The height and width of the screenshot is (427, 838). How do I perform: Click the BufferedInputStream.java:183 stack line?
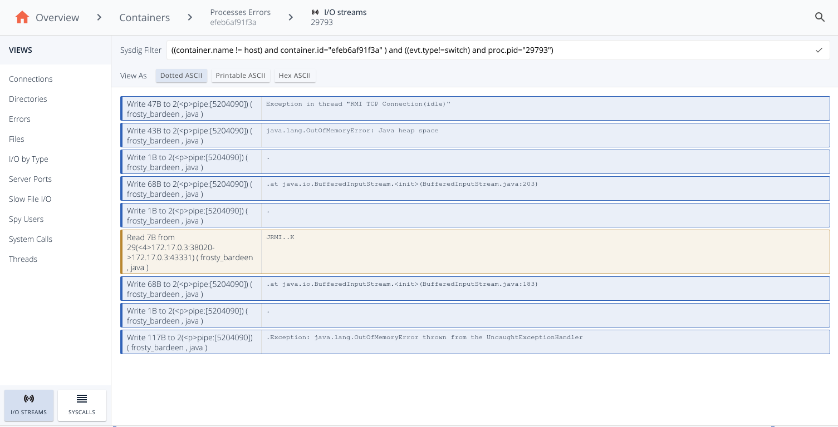(x=402, y=284)
